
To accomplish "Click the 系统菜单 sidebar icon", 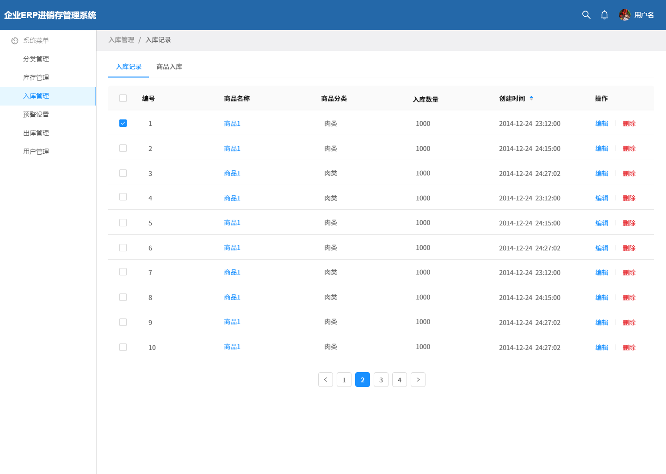I will click(x=15, y=41).
